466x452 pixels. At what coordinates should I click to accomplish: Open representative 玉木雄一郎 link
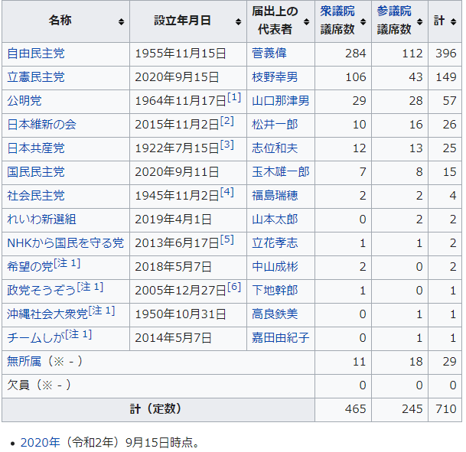coord(281,172)
